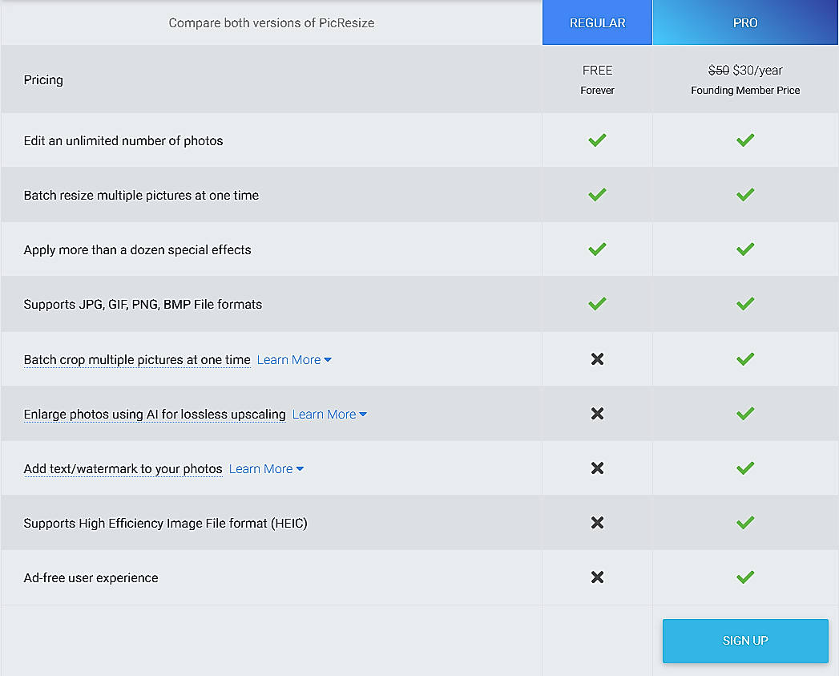Click 'Edit an unlimited number of photos' text
The width and height of the screenshot is (839, 676).
tap(123, 141)
